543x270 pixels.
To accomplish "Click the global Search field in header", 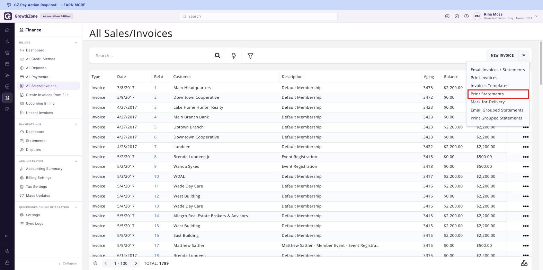I will click(x=258, y=16).
